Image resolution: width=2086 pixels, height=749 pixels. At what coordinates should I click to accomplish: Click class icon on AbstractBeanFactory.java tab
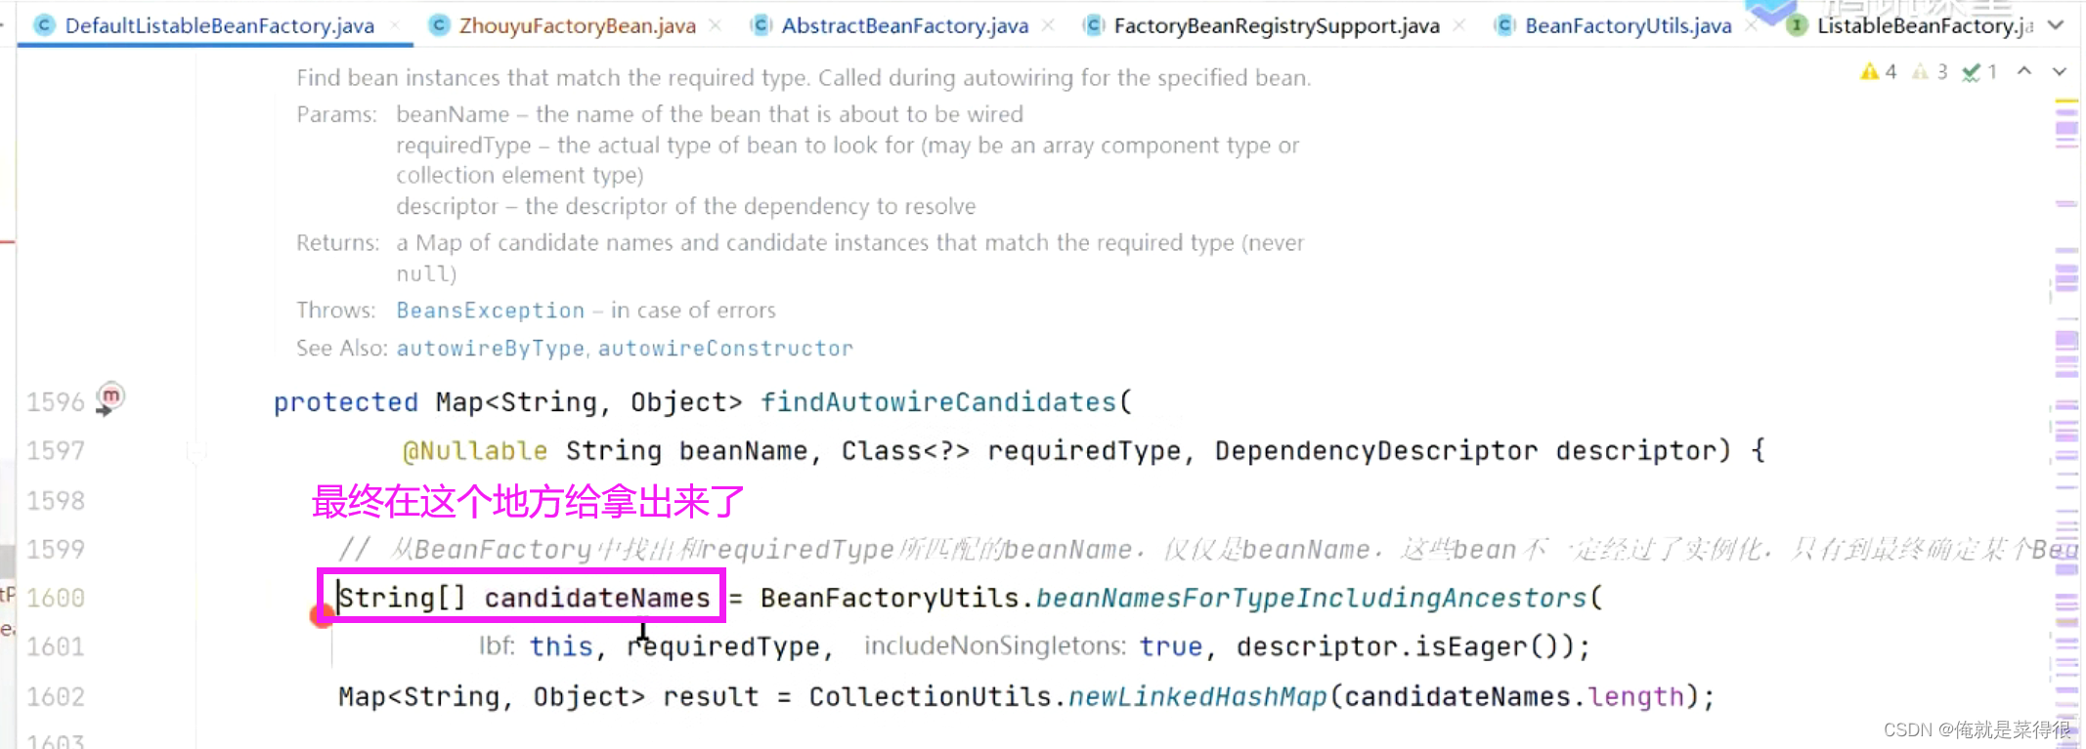click(x=761, y=25)
